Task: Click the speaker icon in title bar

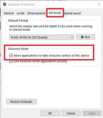Action: pos(5,4)
